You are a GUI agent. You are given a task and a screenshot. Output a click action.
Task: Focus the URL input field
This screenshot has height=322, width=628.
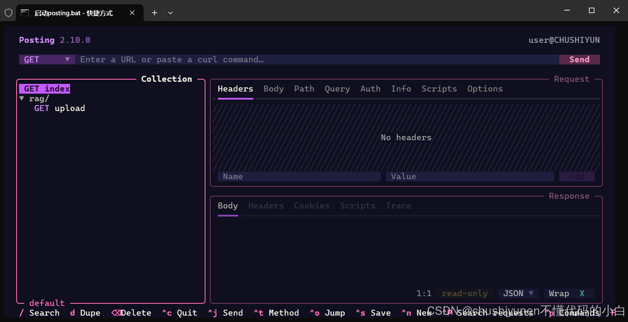pos(317,59)
